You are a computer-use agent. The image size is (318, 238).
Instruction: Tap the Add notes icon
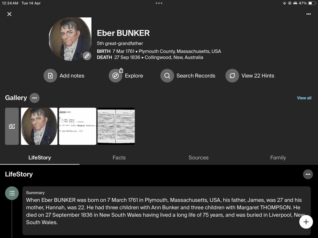click(50, 76)
